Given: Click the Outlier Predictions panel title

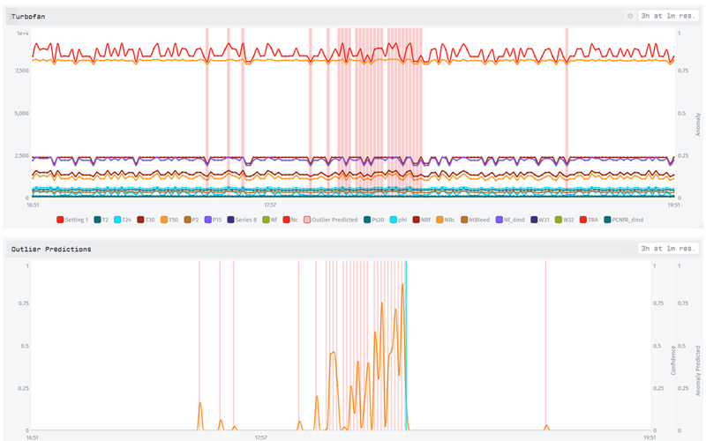Looking at the screenshot, I should [51, 249].
